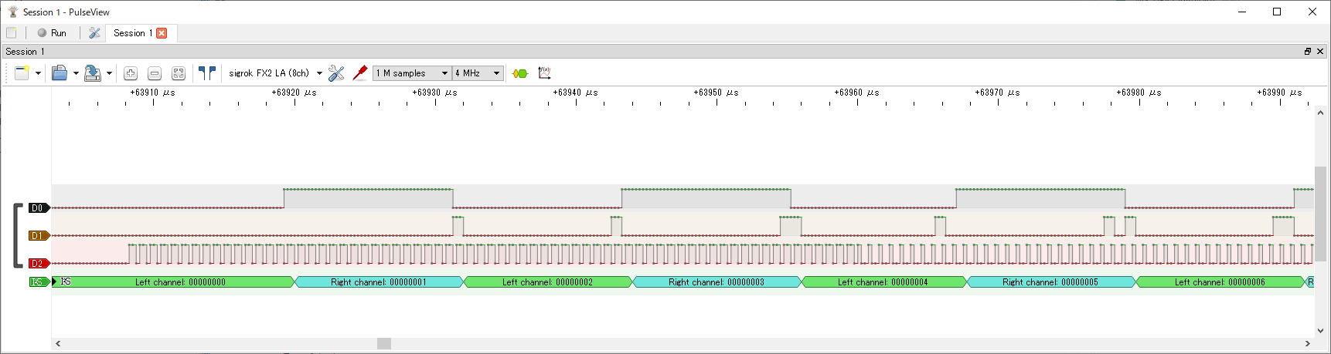Switch to the Session 1 tab
Image resolution: width=1331 pixels, height=354 pixels.
(x=132, y=33)
